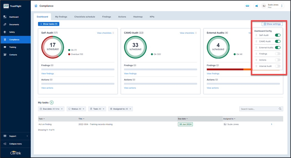Click the Search tasks input field

(259, 109)
